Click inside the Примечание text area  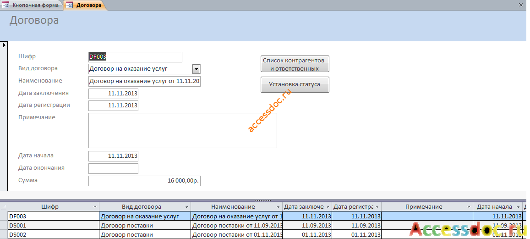coord(182,131)
